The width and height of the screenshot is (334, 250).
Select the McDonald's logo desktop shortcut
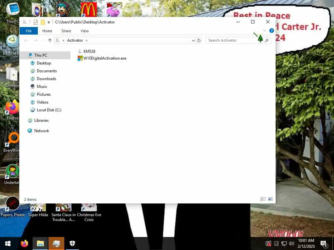(x=89, y=9)
